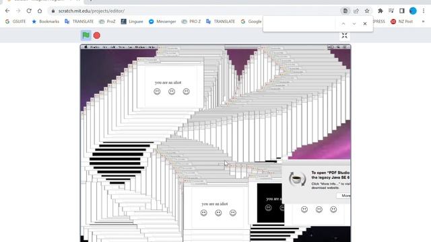Open the Linguee bookmark

[132, 22]
